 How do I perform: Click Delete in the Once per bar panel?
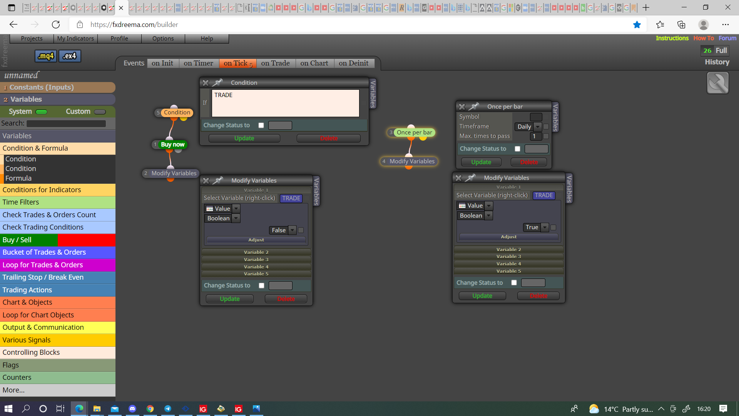coord(529,162)
